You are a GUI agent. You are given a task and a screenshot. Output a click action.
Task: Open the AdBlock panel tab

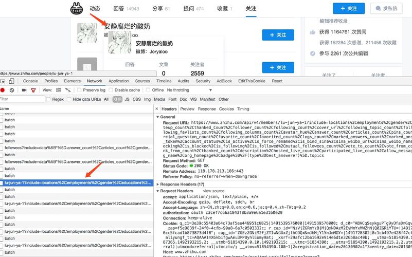point(224,81)
